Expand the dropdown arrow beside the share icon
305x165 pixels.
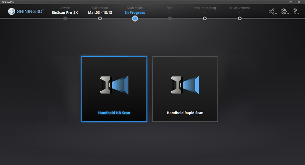click(x=276, y=14)
